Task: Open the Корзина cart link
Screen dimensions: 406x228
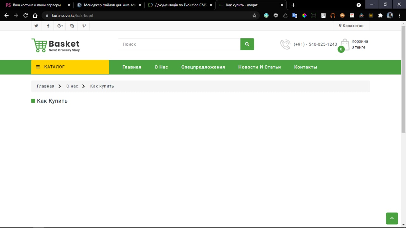Action: pos(360,42)
